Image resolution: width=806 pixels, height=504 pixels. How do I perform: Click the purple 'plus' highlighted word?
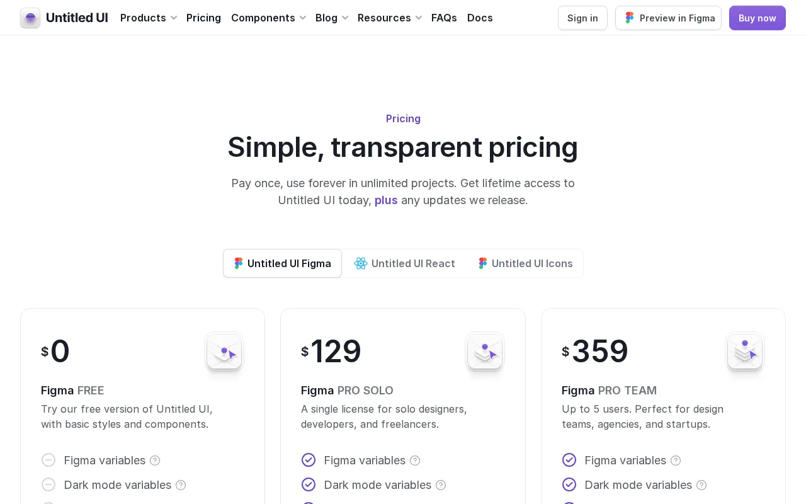[x=386, y=200]
